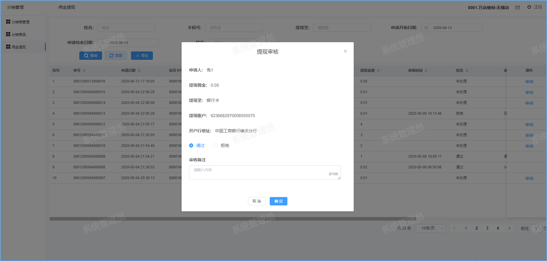Screen dimensions: 547x261
Task: Go to the previous page arrow
Action: (x=454, y=228)
